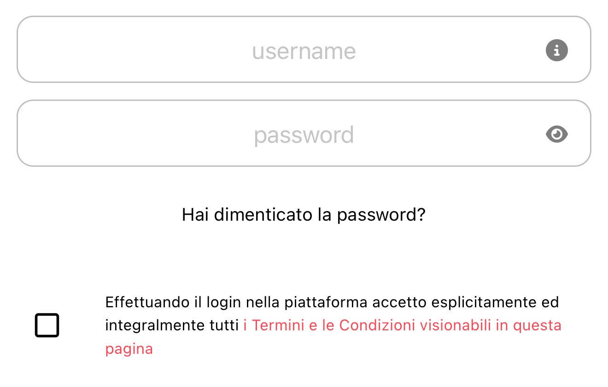This screenshot has height=387, width=608.
Task: Enable the login consent checkbox
Action: [x=47, y=325]
